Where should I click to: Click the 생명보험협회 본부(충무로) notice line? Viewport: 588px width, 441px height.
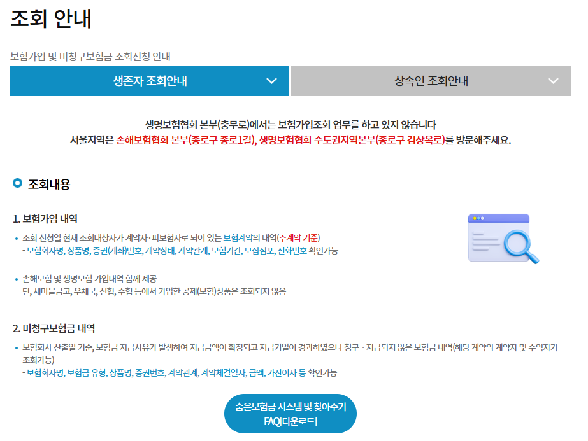290,125
